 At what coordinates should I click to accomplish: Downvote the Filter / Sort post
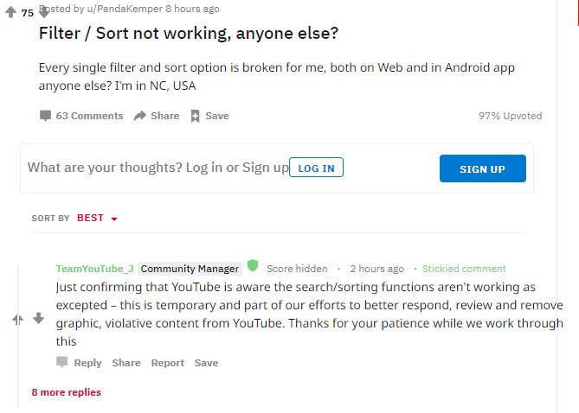coord(44,13)
